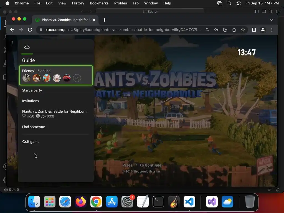284x213 pixels.
Task: Show the +1 more friends bubble
Action: [x=77, y=78]
